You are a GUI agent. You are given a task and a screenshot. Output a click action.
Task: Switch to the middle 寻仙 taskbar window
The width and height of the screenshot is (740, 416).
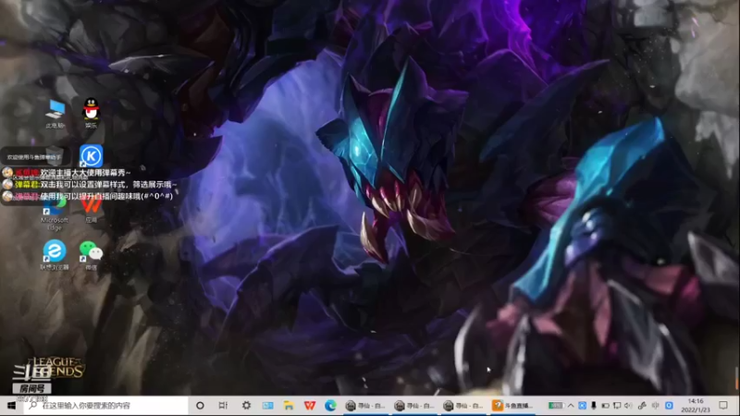415,405
